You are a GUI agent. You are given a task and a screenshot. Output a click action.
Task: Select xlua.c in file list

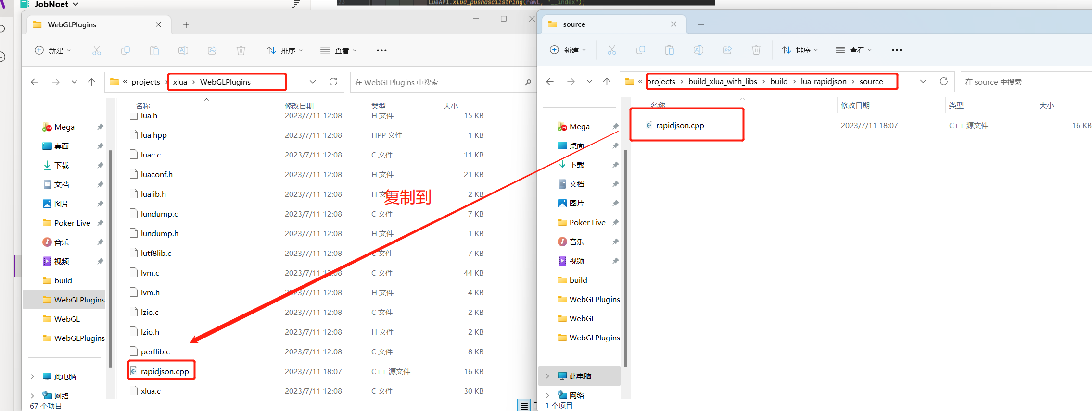click(x=151, y=391)
